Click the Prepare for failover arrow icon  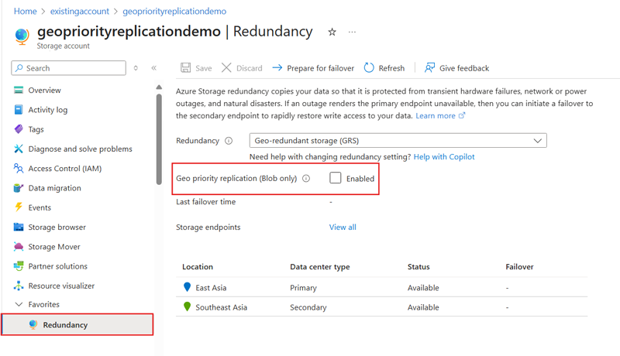(277, 68)
